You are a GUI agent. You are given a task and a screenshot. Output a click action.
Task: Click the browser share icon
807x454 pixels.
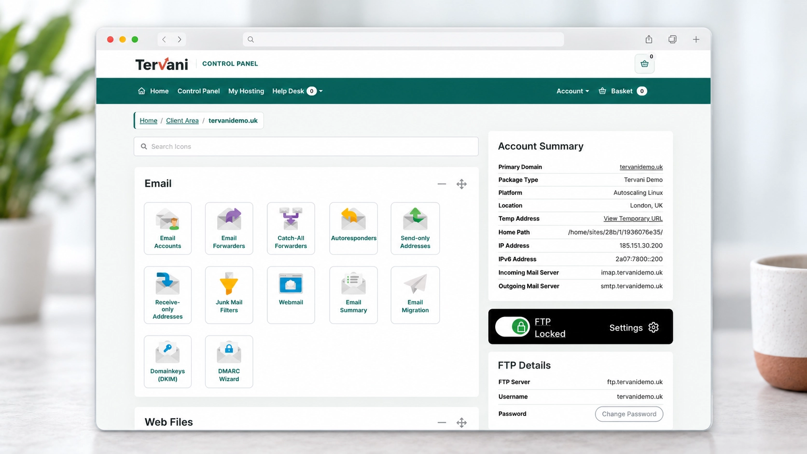pos(649,39)
